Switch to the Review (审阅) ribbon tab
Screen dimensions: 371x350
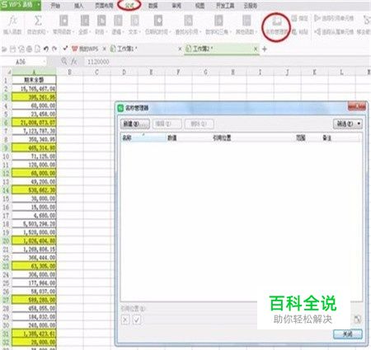click(x=176, y=5)
